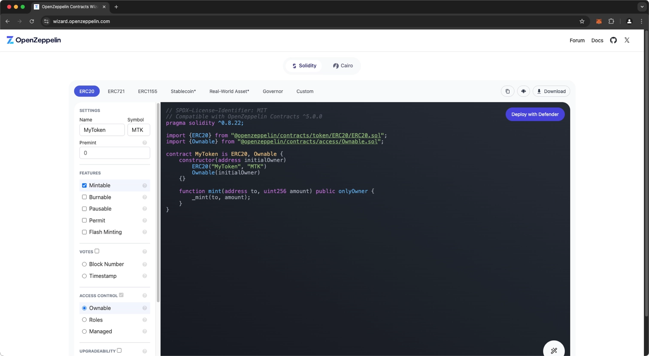Viewport: 649px width, 356px height.
Task: Open the GitHub icon link
Action: pyautogui.click(x=613, y=40)
